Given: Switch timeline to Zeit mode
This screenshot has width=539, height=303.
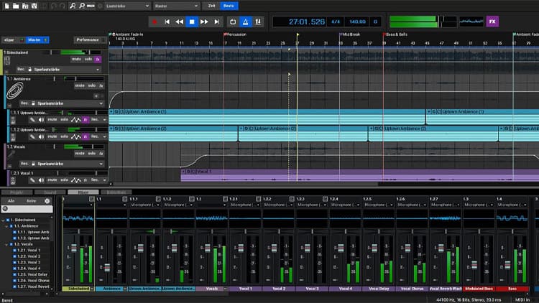Looking at the screenshot, I should pyautogui.click(x=212, y=6).
